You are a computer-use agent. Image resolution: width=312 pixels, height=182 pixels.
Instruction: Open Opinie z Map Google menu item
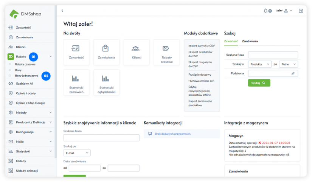pos(30,103)
